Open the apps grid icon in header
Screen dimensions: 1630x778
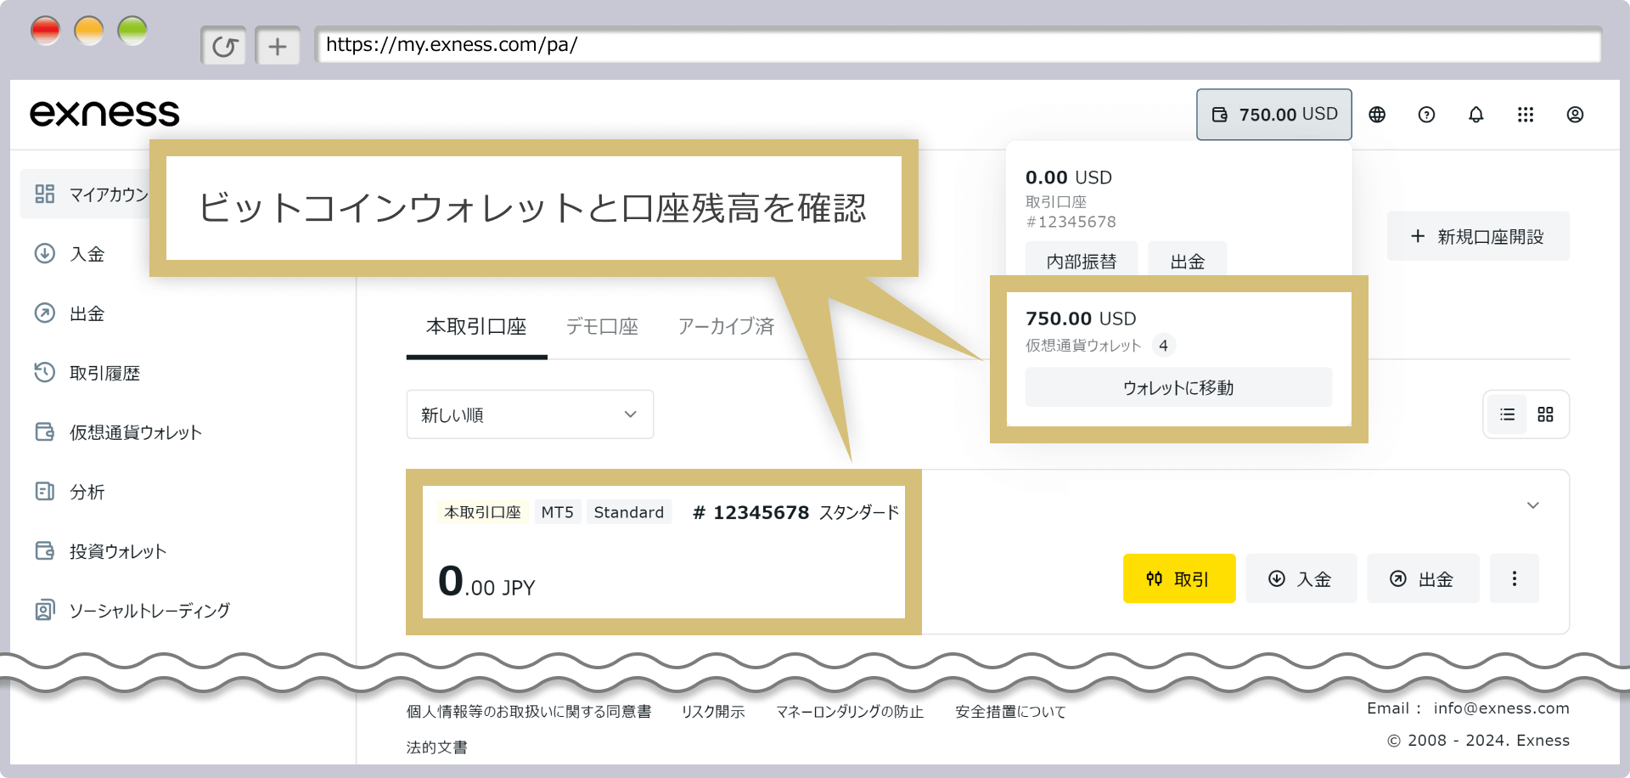pyautogui.click(x=1526, y=115)
